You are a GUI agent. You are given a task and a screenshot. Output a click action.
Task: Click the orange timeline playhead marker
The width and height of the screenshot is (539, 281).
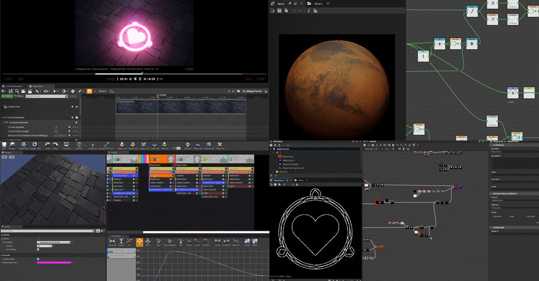tap(158, 96)
